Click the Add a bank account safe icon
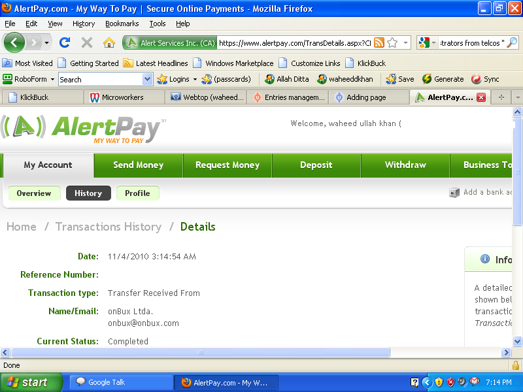 click(x=454, y=192)
